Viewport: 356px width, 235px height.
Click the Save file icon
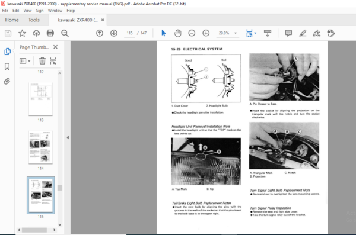[x=8, y=33]
